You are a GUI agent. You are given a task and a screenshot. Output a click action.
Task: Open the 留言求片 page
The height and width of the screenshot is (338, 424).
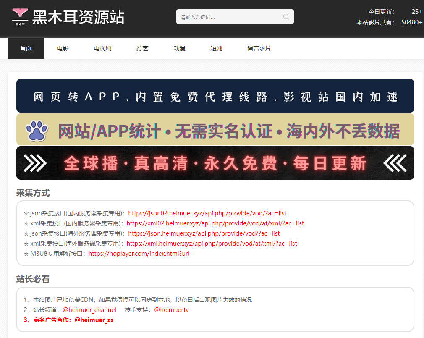[x=259, y=48]
